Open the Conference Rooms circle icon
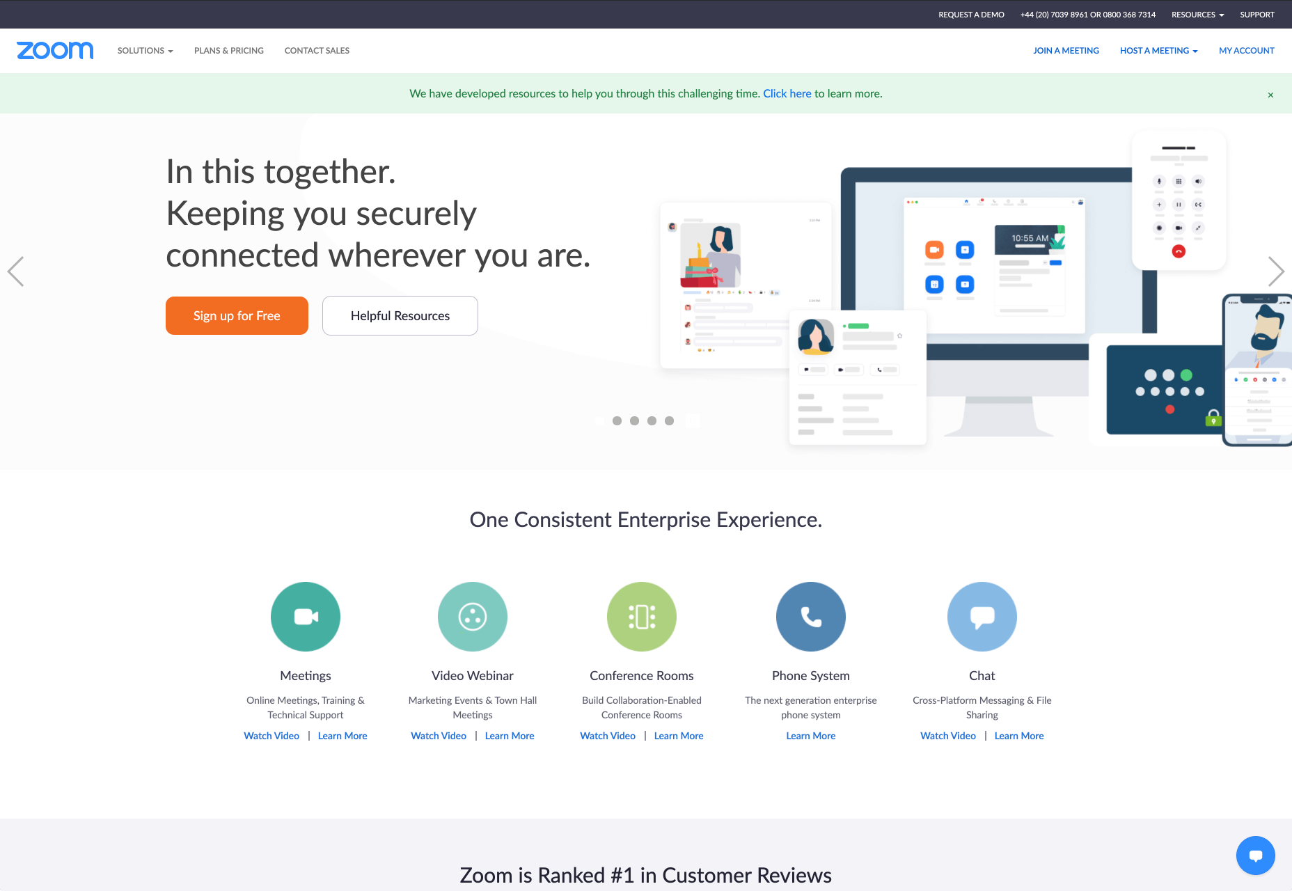 [642, 617]
